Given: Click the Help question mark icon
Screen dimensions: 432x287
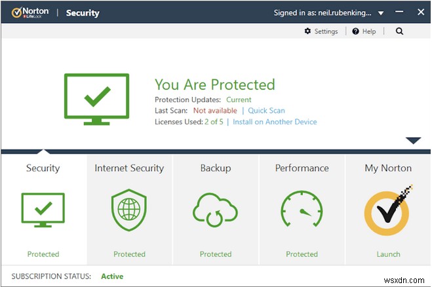Looking at the screenshot, I should 355,31.
